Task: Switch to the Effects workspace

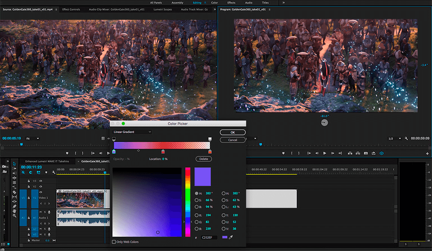Action: point(231,3)
